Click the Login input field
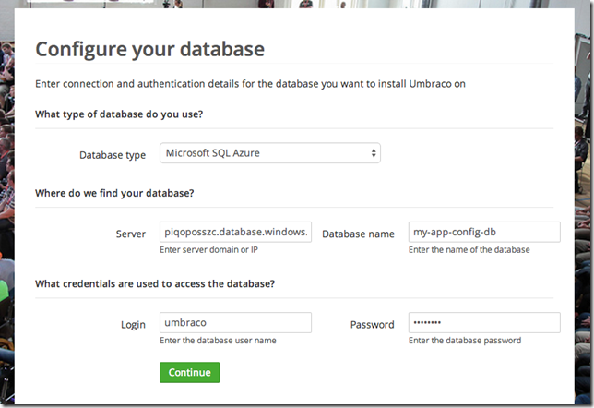This screenshot has width=594, height=408. tap(235, 323)
